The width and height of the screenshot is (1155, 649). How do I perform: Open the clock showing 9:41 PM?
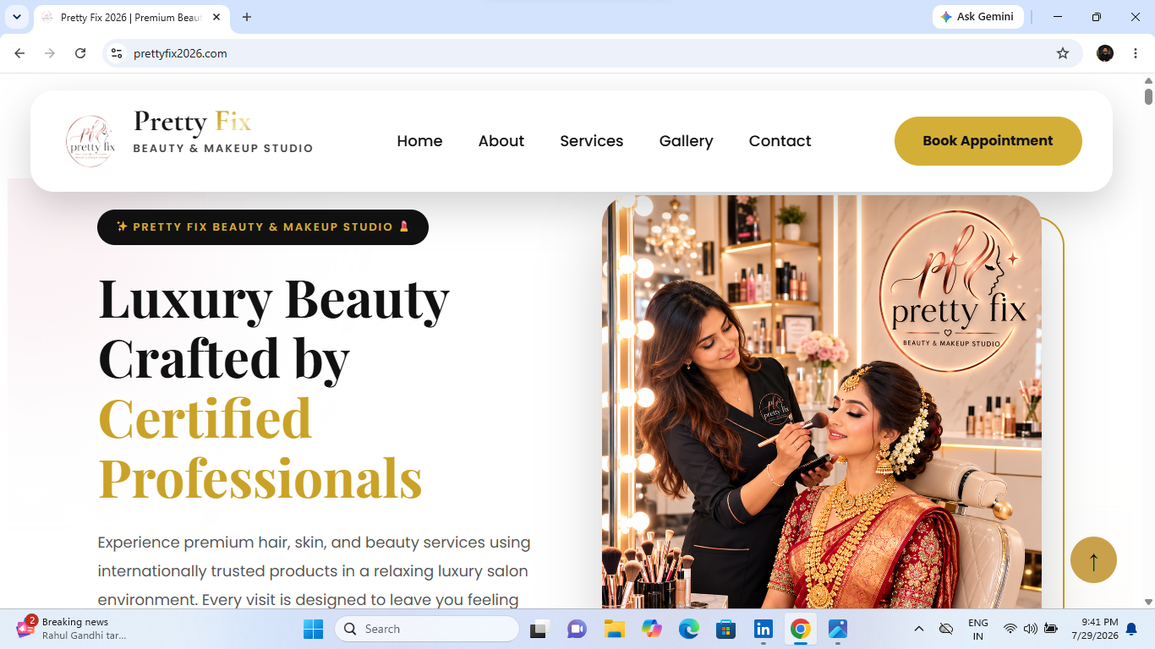(x=1095, y=629)
